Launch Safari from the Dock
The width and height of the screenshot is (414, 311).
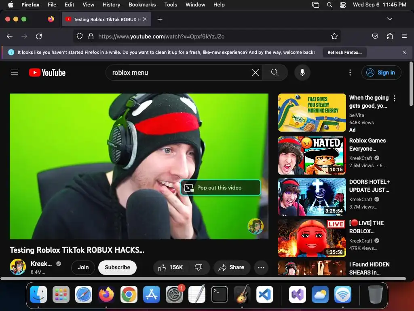pyautogui.click(x=84, y=294)
